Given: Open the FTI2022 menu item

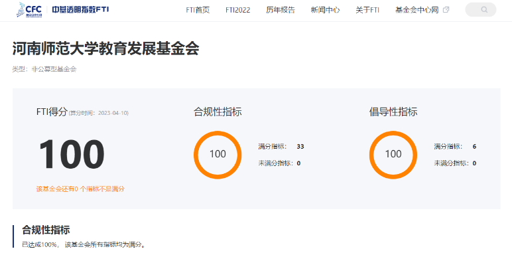Looking at the screenshot, I should click(x=237, y=10).
